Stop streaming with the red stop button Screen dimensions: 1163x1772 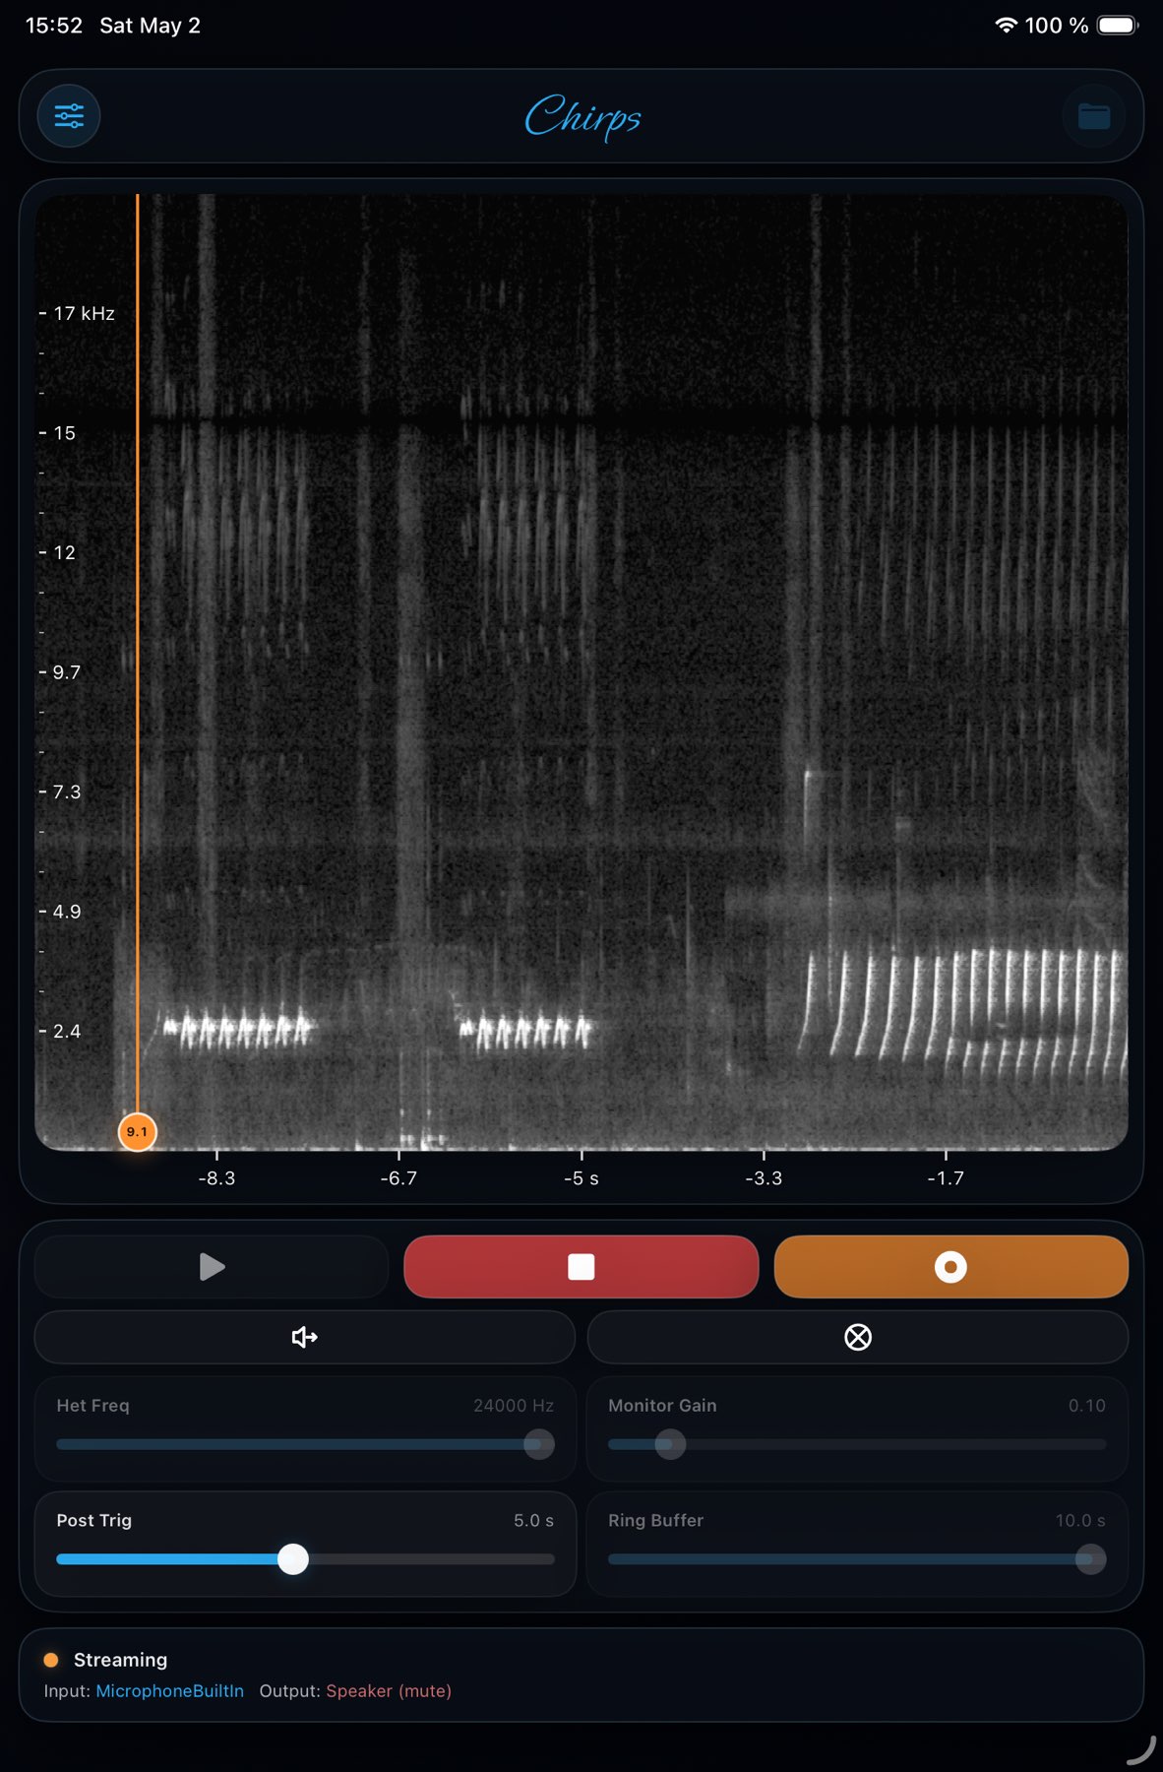581,1267
